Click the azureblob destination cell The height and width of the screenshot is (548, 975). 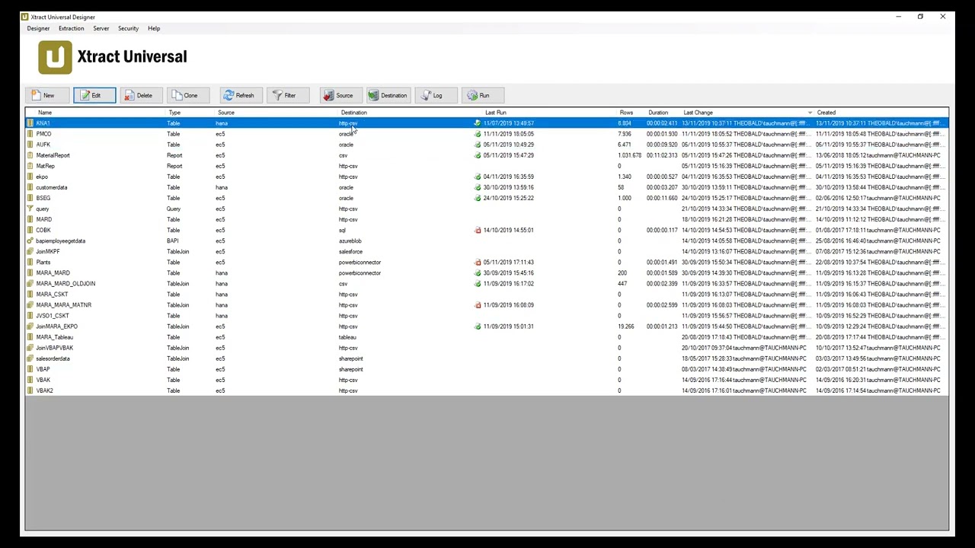click(x=350, y=241)
